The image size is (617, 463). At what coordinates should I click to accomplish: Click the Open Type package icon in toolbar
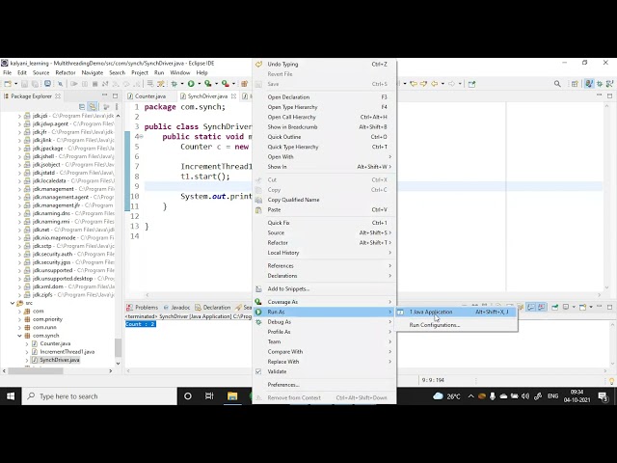(x=244, y=84)
